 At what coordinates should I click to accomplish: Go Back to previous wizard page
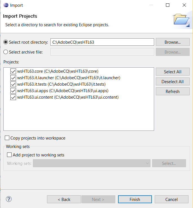point(64,199)
